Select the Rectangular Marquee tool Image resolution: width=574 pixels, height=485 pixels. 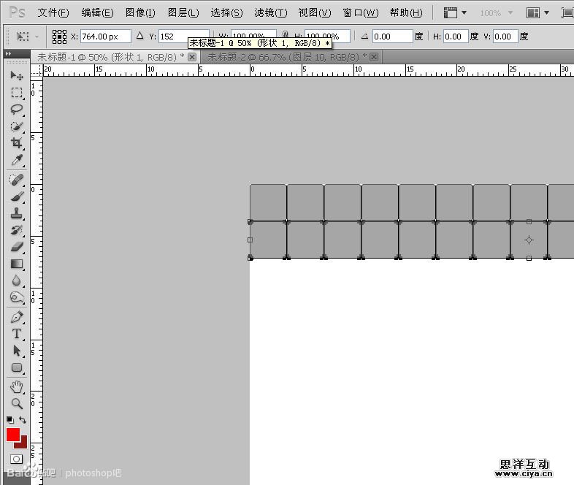tap(16, 93)
